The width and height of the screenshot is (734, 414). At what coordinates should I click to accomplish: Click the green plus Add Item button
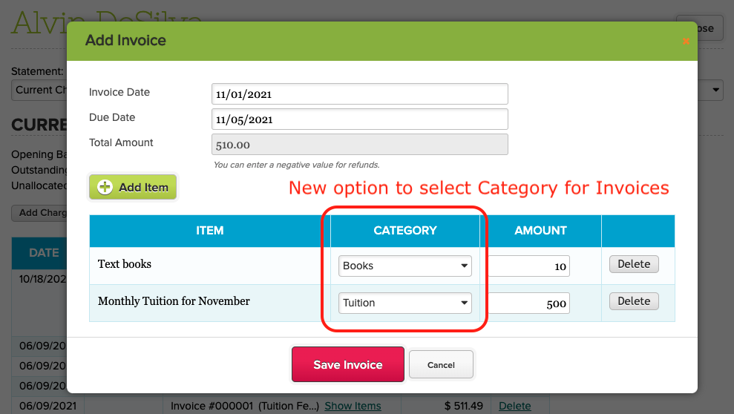(133, 188)
